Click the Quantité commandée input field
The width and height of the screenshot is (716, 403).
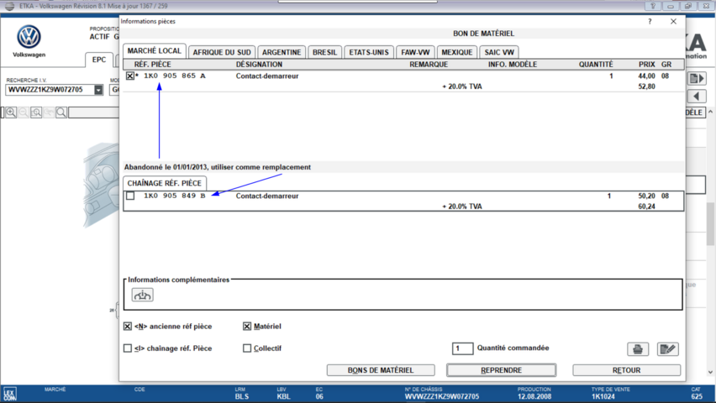(x=462, y=348)
